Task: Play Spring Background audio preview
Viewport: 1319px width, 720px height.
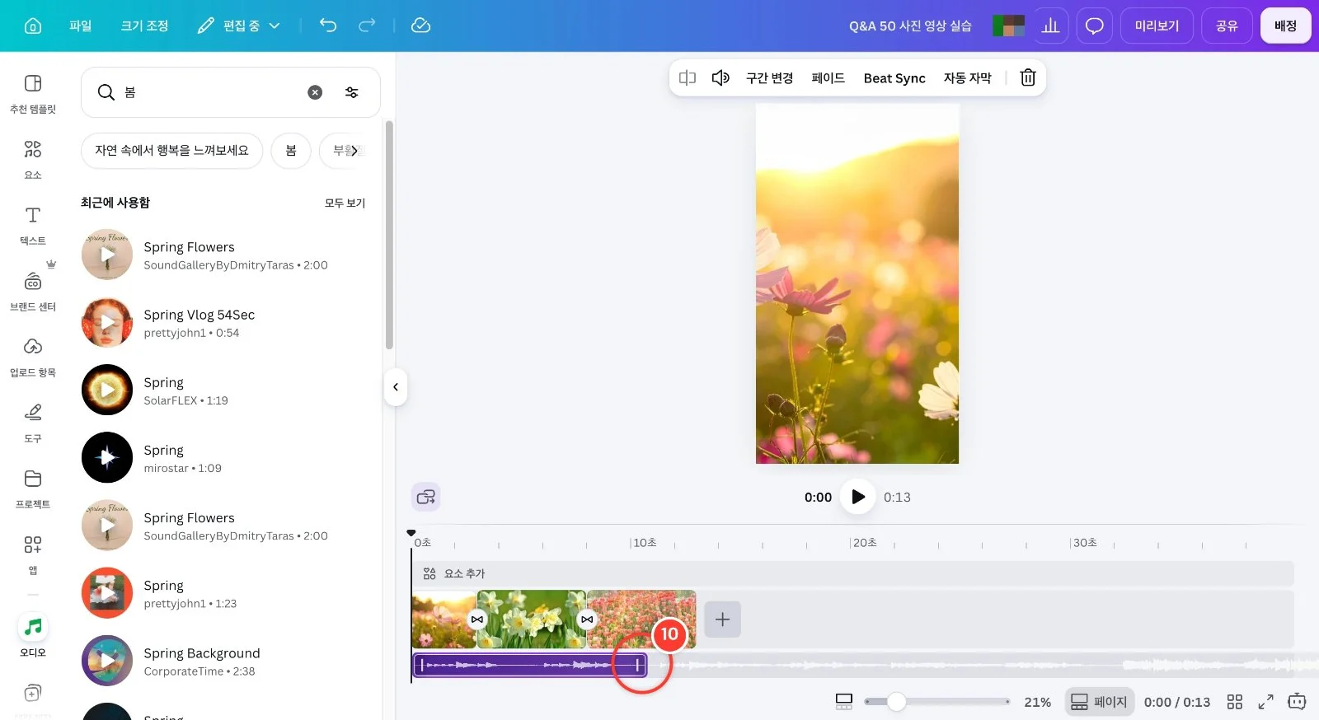Action: [107, 661]
